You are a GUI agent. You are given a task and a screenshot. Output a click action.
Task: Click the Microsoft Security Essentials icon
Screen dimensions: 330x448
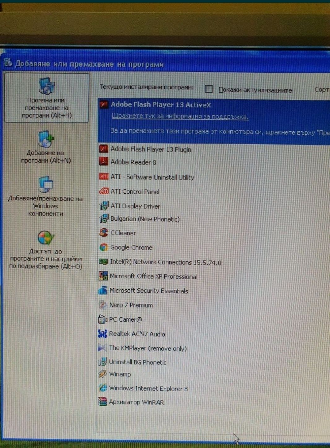tap(103, 291)
